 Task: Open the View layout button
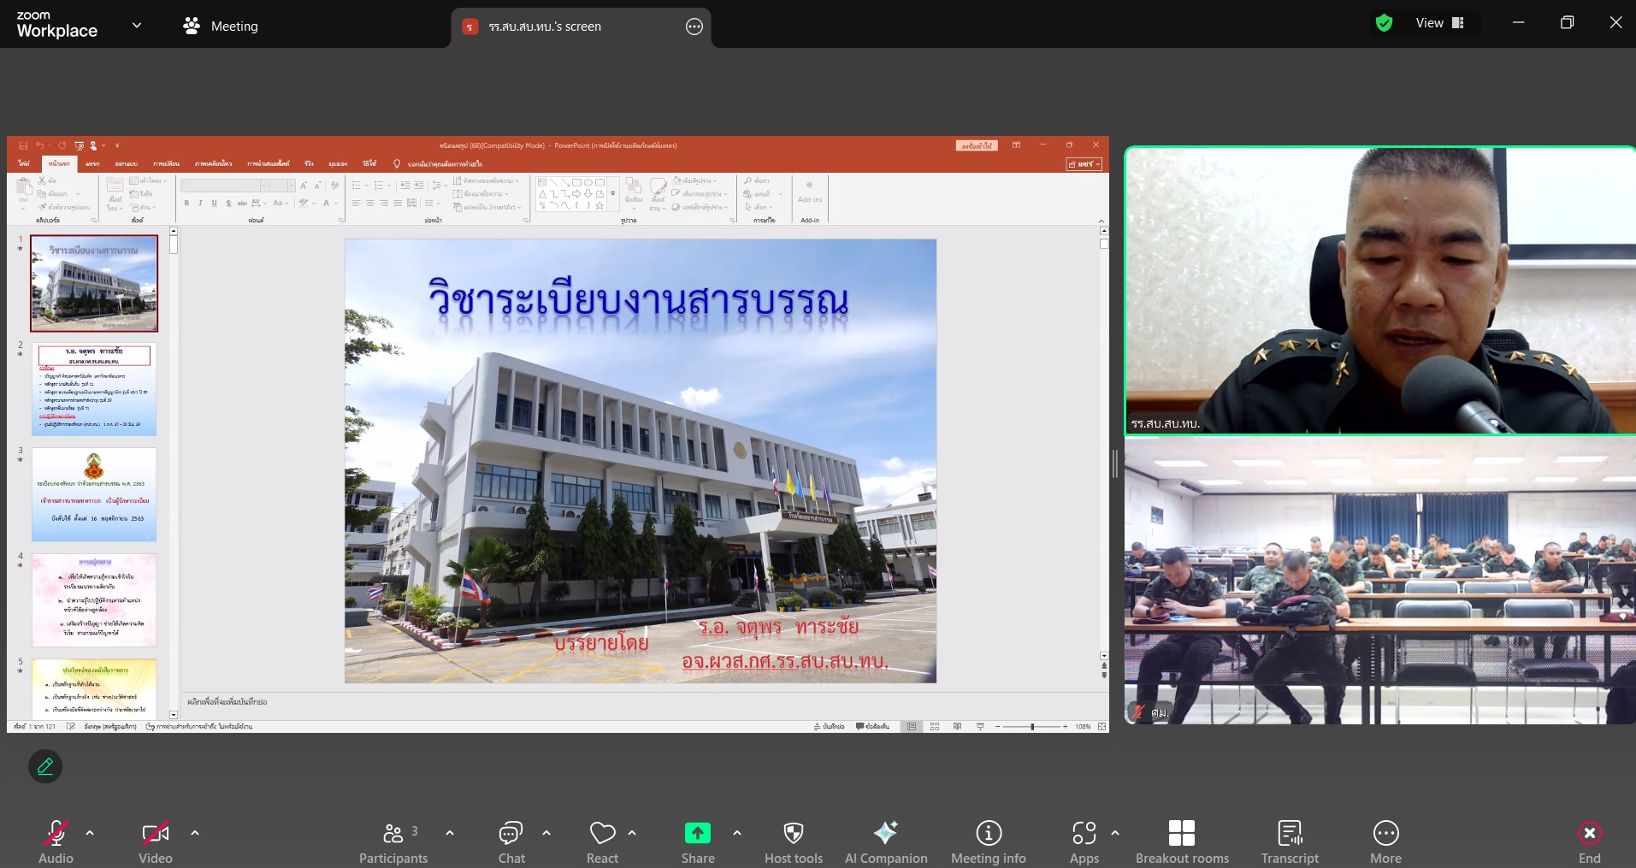click(1439, 23)
